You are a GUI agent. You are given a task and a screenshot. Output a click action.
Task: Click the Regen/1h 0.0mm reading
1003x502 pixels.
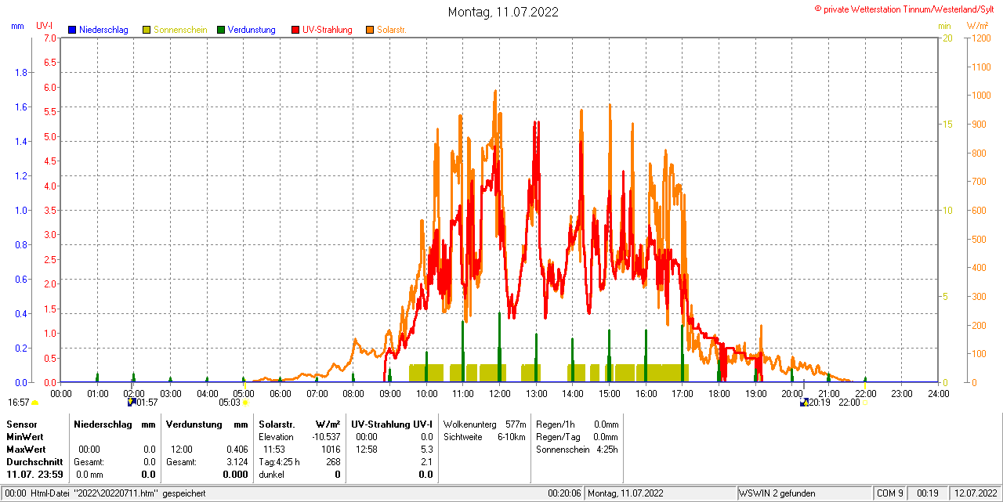point(578,424)
